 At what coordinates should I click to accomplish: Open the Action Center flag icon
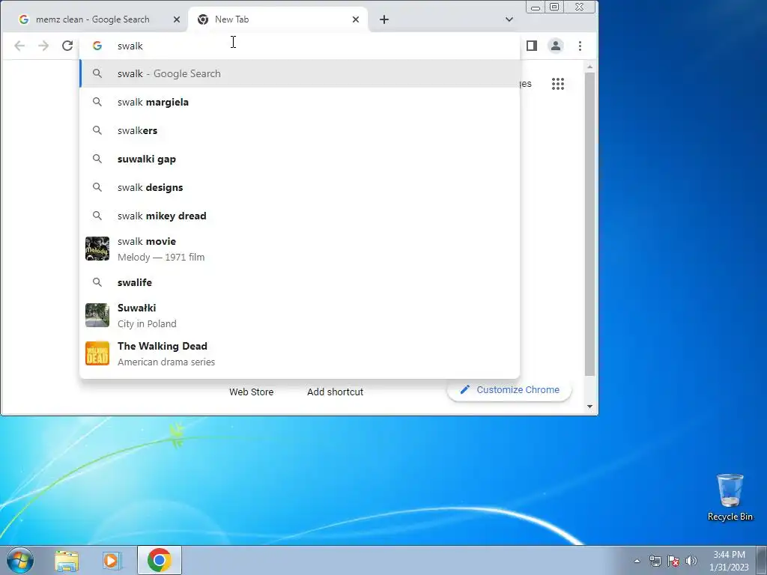click(673, 561)
